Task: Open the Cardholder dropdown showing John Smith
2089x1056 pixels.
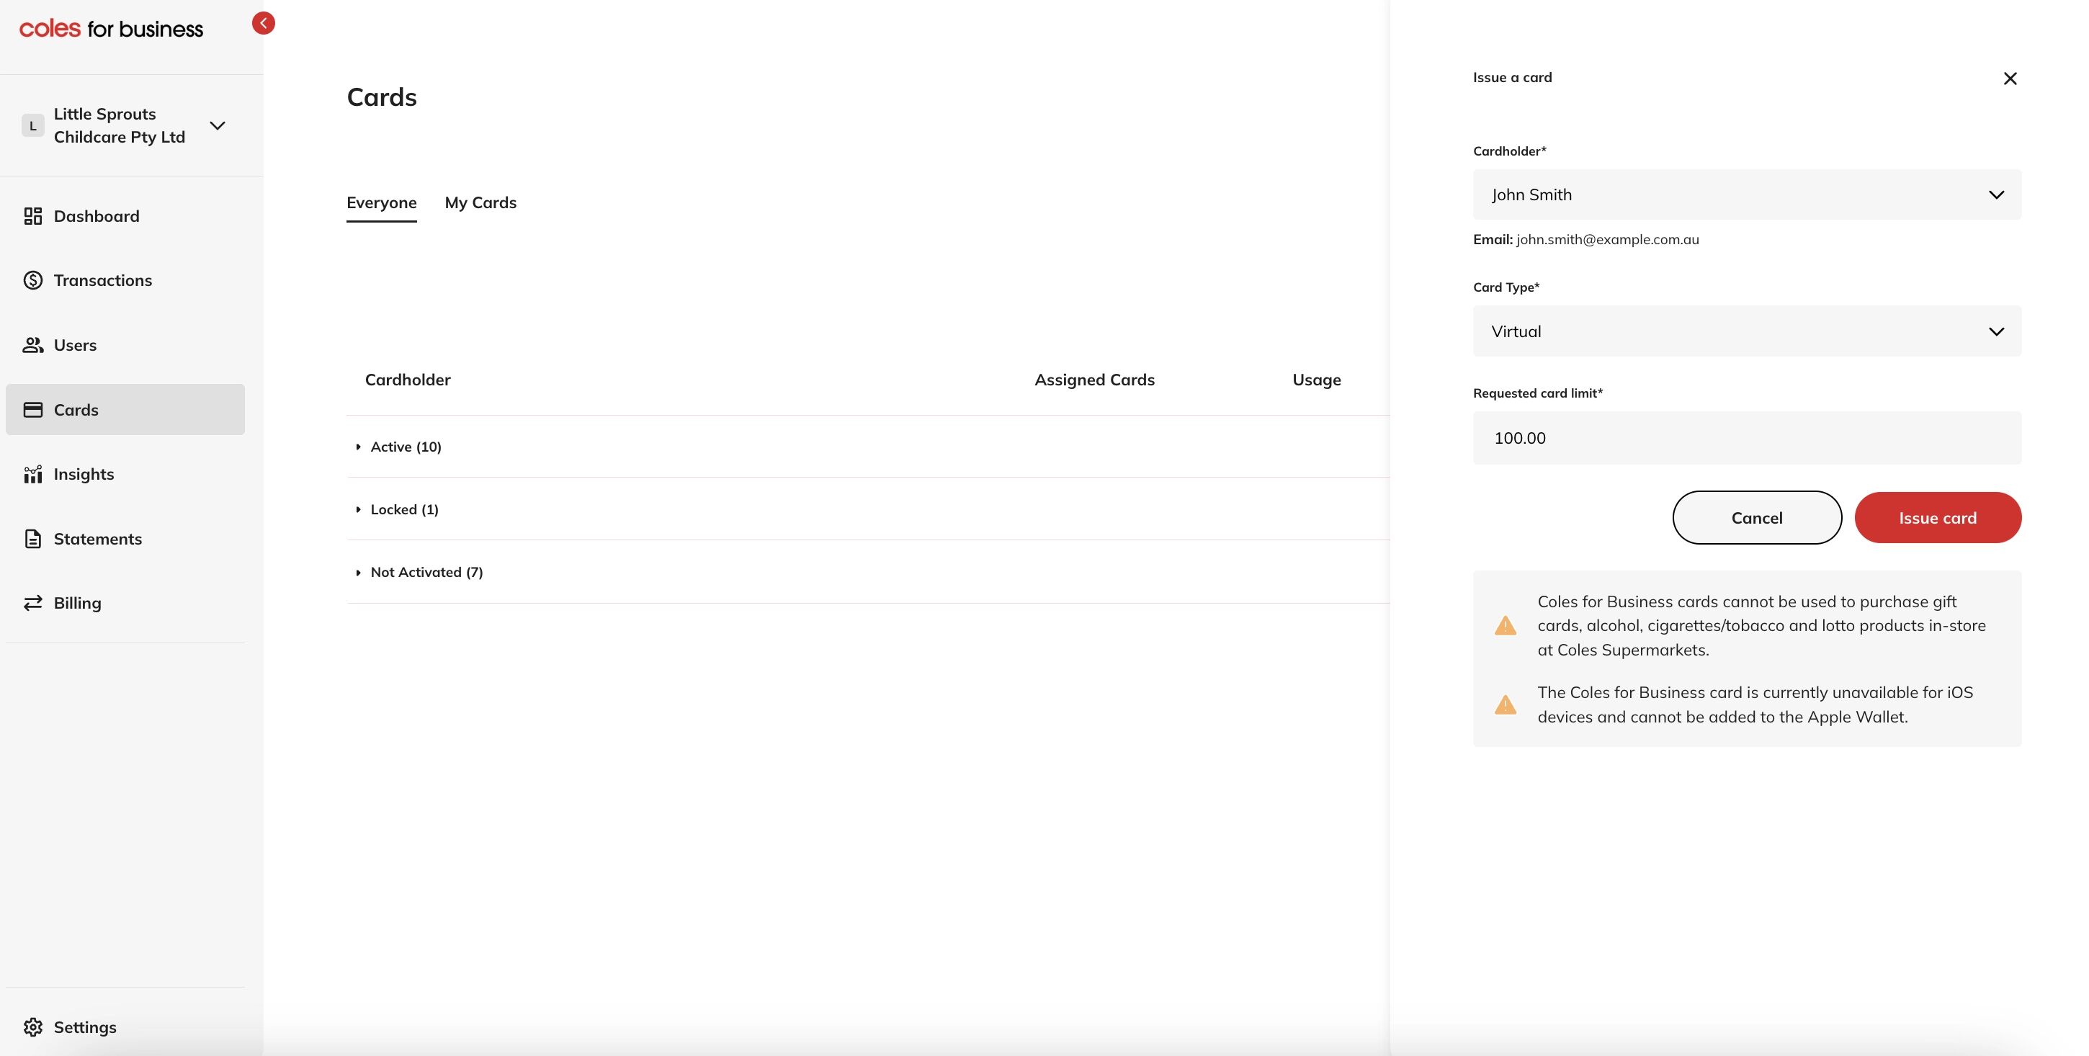Action: (x=1746, y=194)
